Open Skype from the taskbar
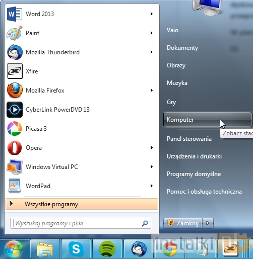Viewport: 253px width, 259px height. click(x=76, y=249)
